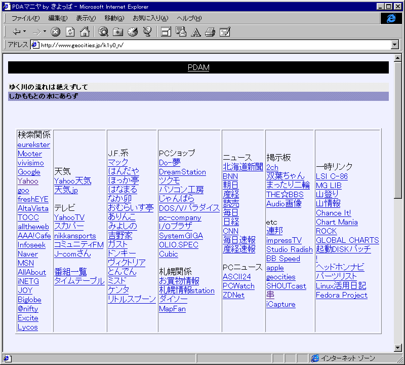Open the お気に入り(A) menu
This screenshot has height=365, width=405.
(x=150, y=18)
